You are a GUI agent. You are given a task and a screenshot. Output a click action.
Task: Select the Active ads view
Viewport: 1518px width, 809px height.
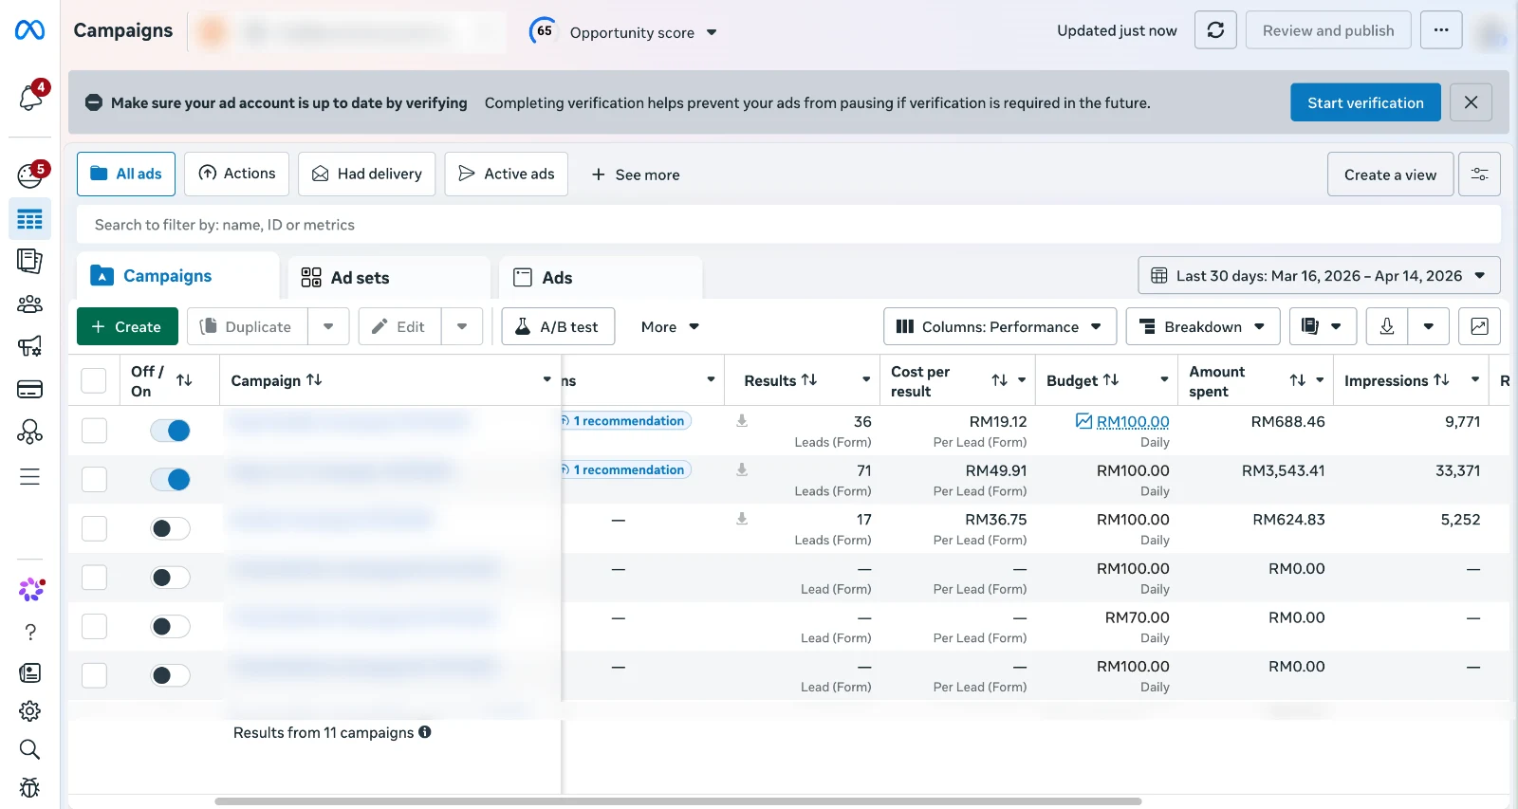507,174
